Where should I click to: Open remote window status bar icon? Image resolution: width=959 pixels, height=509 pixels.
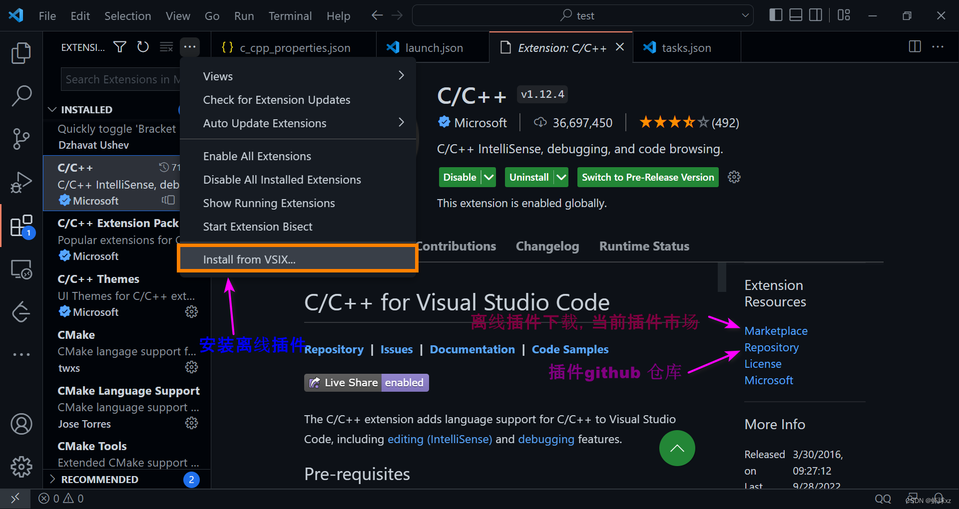pyautogui.click(x=15, y=498)
